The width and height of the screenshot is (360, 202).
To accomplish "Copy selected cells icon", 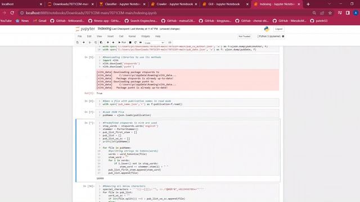I will 96,43.
